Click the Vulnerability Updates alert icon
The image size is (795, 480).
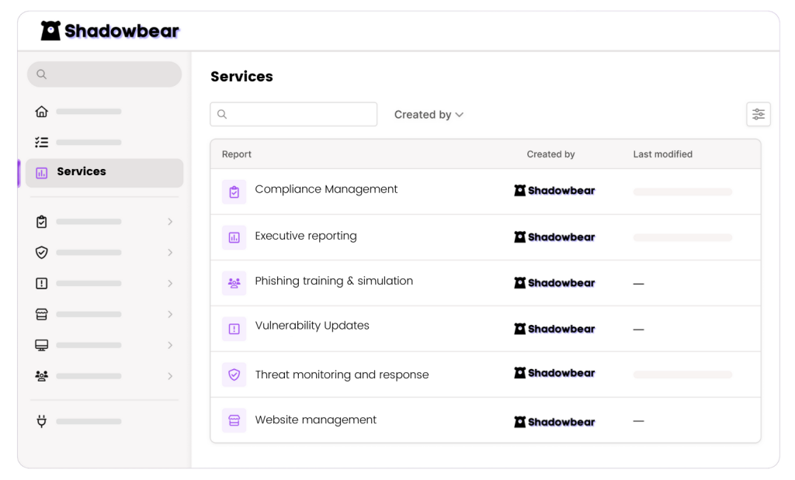(x=234, y=329)
